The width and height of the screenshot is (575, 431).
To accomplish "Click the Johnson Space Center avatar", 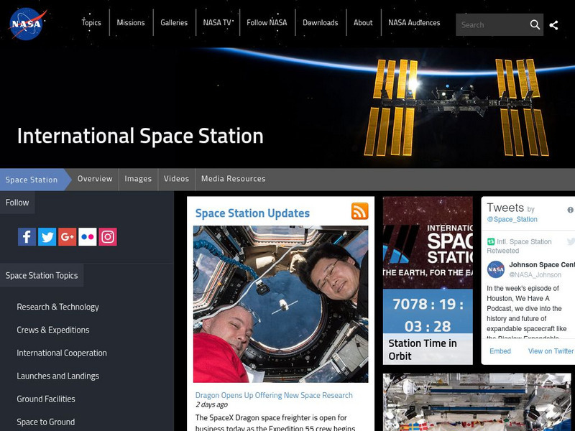I will point(496,269).
